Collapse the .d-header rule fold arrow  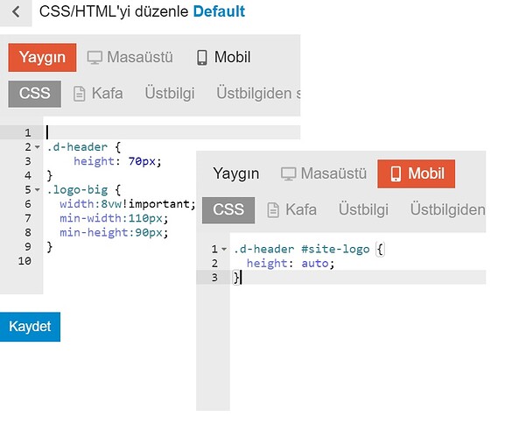(38, 147)
